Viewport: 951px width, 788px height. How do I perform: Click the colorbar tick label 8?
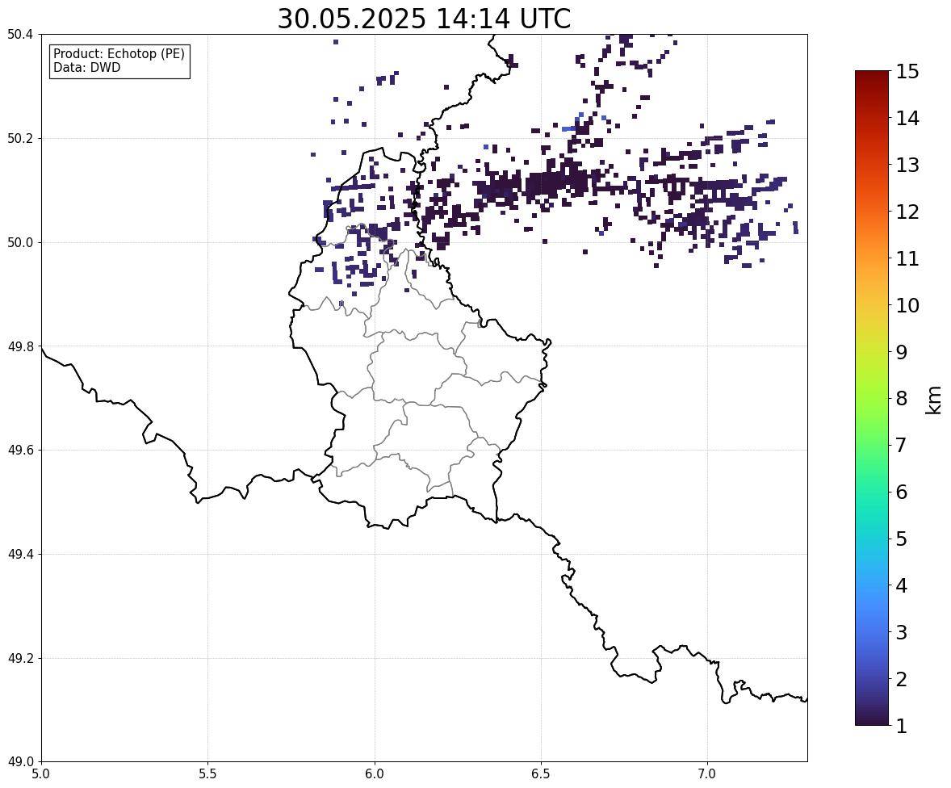(x=902, y=399)
